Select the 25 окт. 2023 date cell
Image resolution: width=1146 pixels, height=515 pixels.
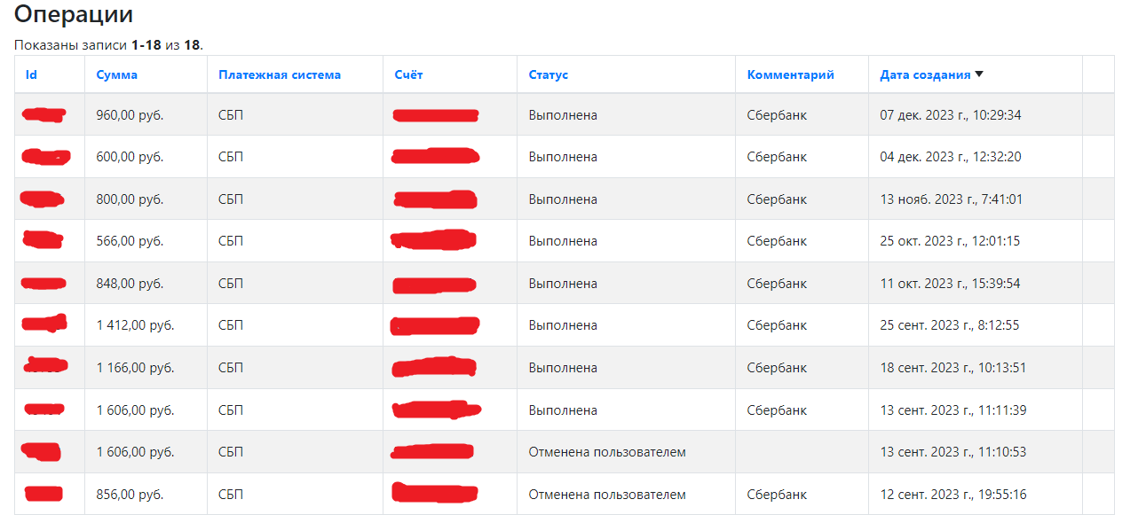click(975, 241)
